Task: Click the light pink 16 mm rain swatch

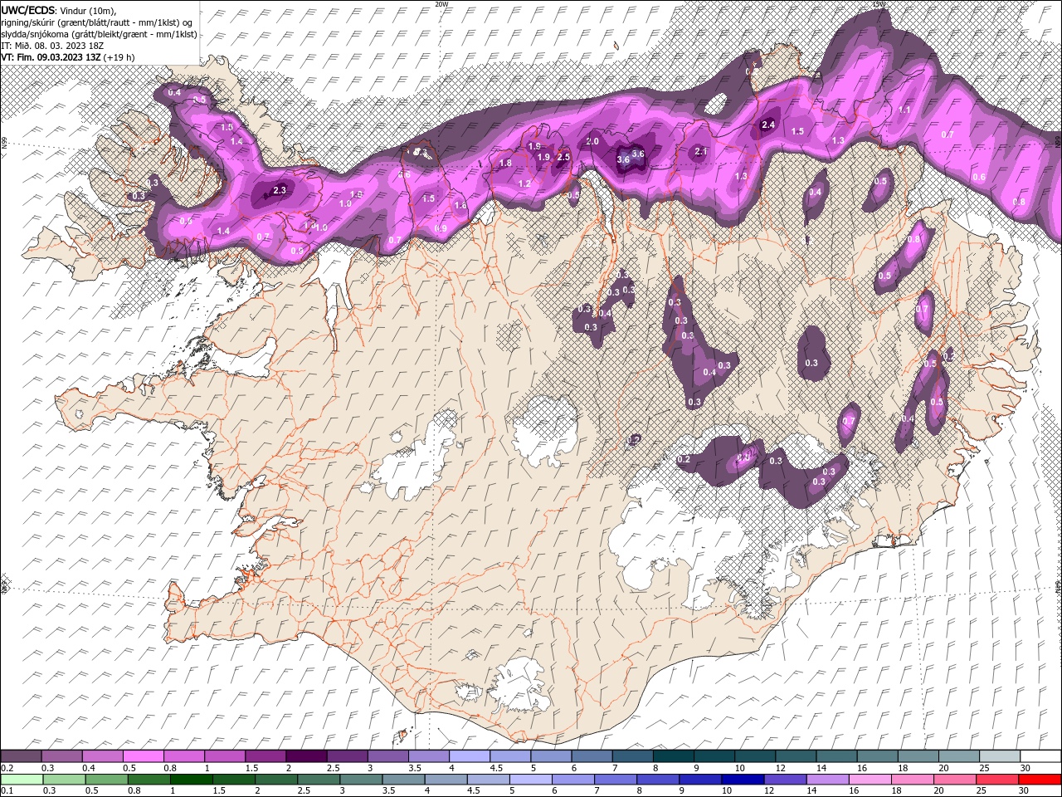Action: [870, 780]
